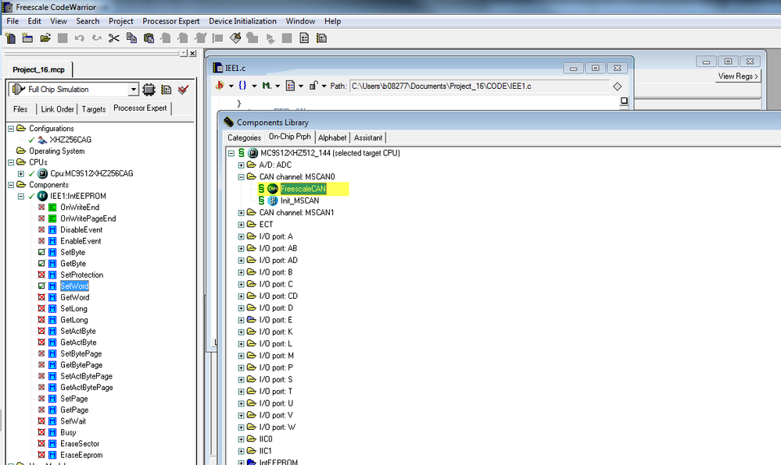
Task: Click the Project_16.mcp project tab
Action: pos(39,69)
